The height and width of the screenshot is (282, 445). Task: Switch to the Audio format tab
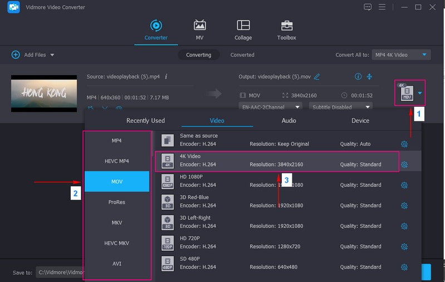pyautogui.click(x=288, y=121)
